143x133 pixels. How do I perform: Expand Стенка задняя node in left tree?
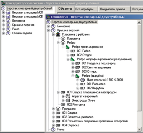click(x=3, y=33)
